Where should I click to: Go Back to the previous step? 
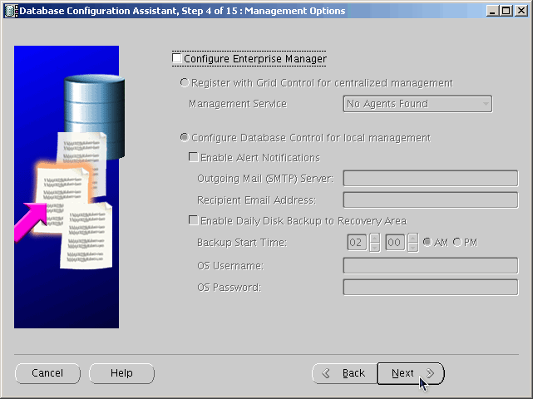(x=344, y=373)
